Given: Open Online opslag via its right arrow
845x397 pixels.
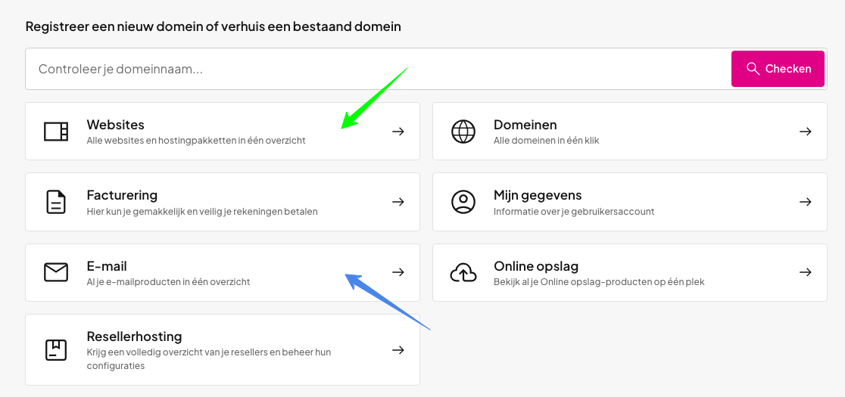Looking at the screenshot, I should tap(805, 272).
